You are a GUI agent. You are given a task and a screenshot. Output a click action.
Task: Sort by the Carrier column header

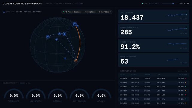tap(147, 75)
